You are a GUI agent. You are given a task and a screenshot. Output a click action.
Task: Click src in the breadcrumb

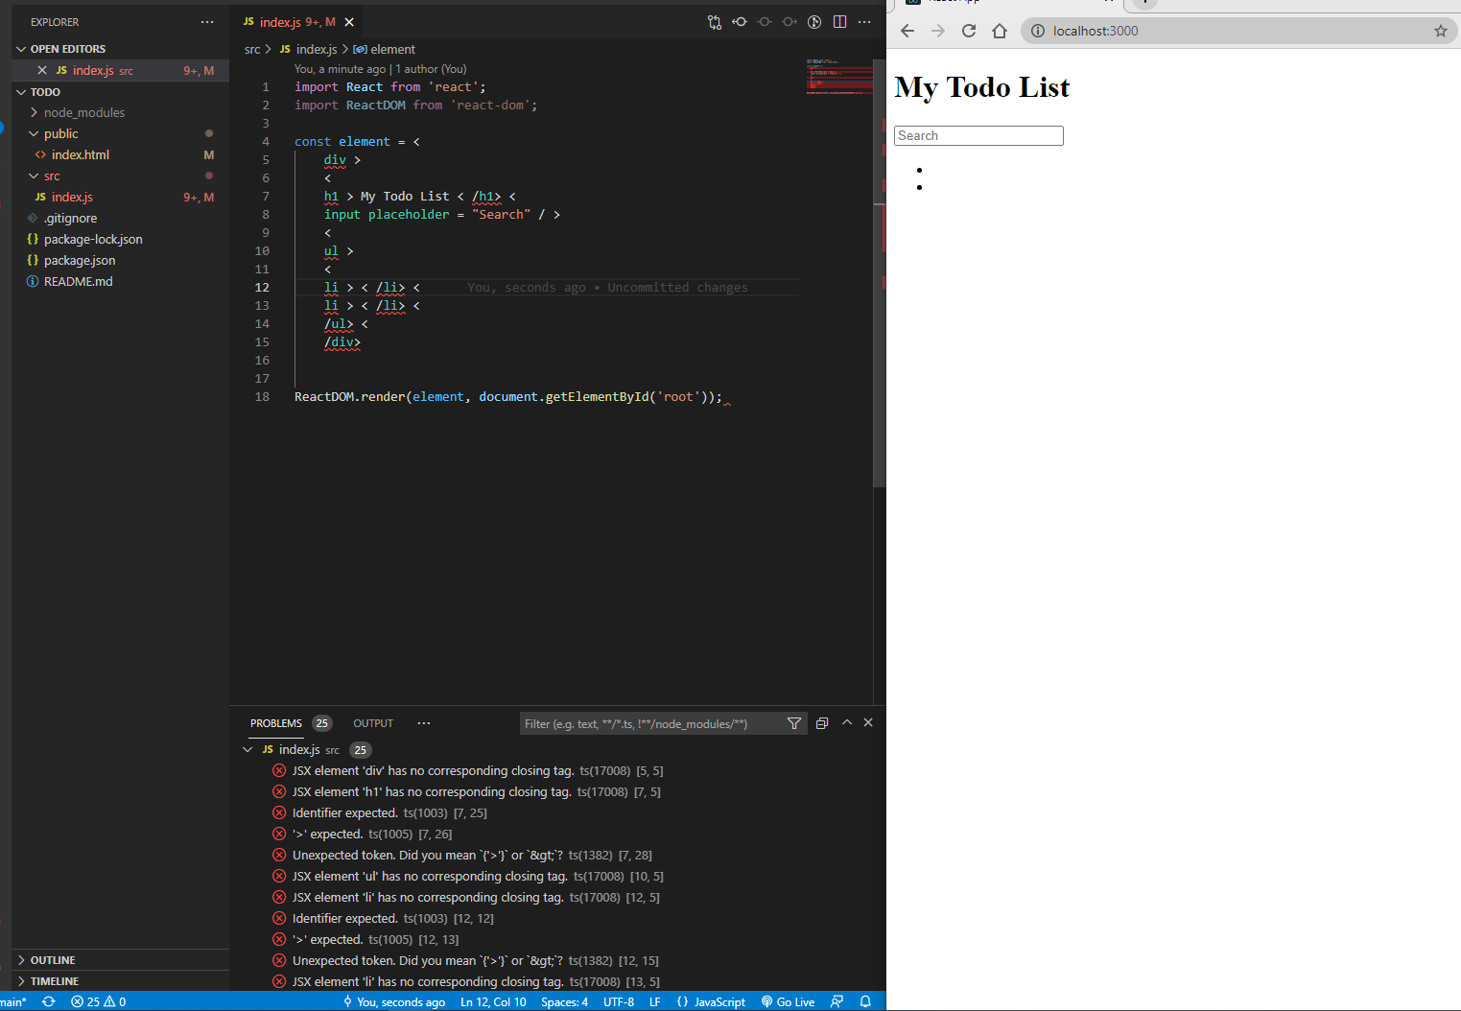pyautogui.click(x=252, y=49)
